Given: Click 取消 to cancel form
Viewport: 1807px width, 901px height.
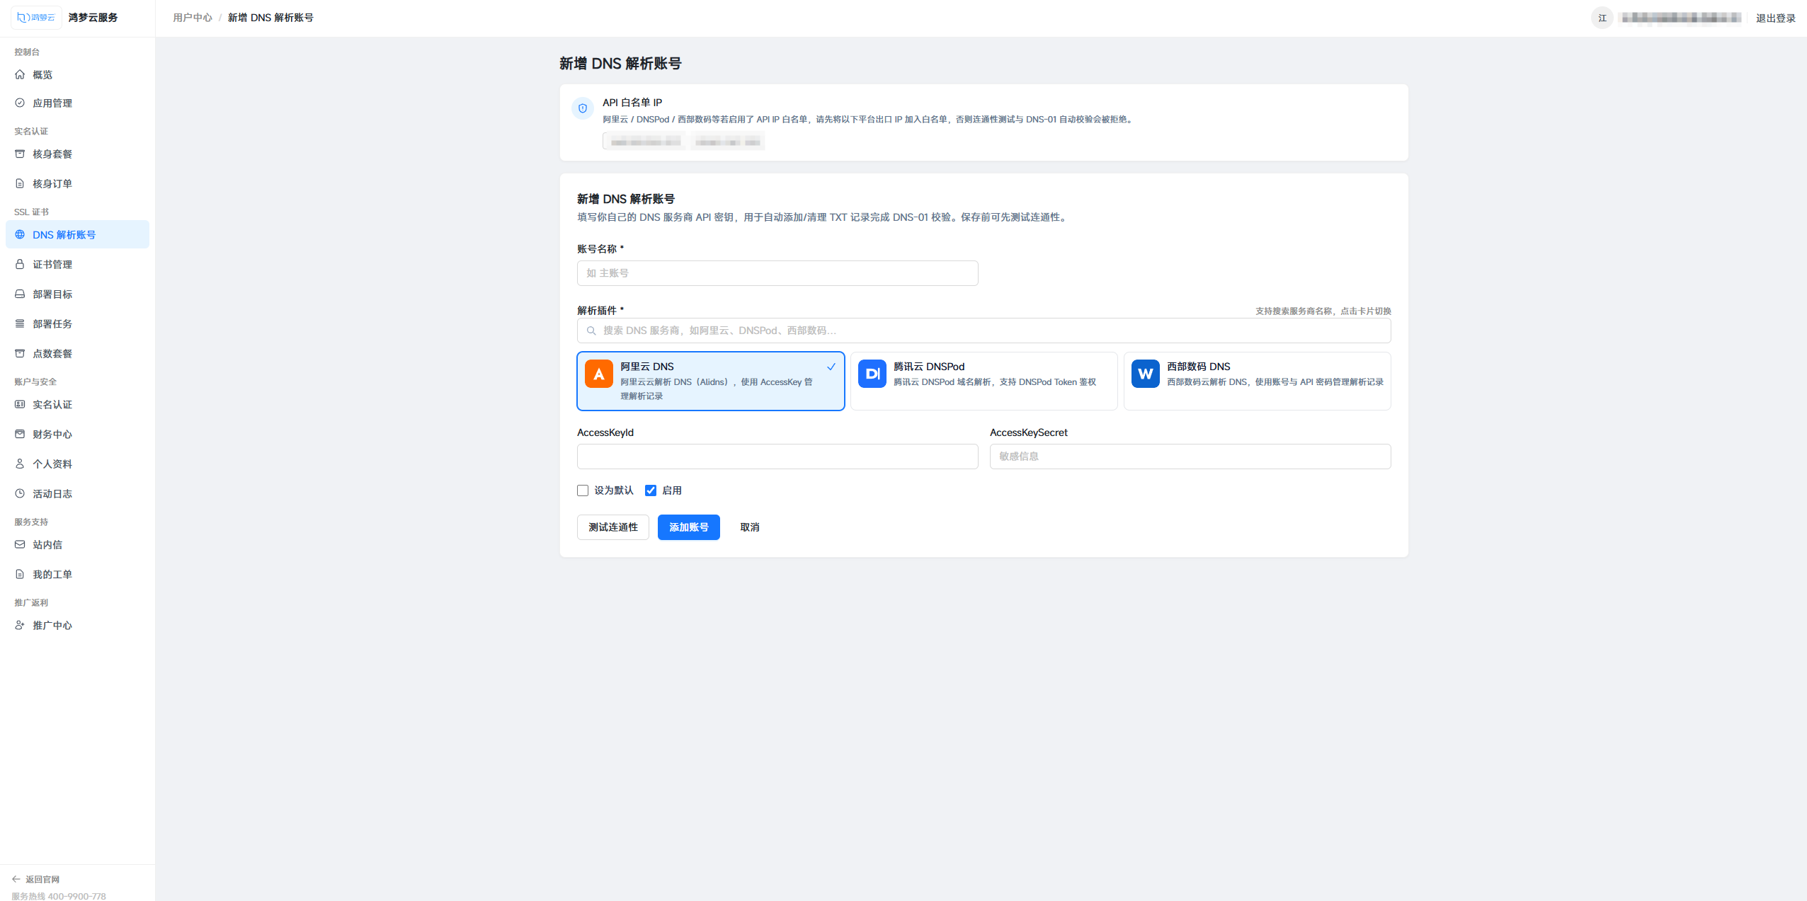Looking at the screenshot, I should (x=750, y=527).
